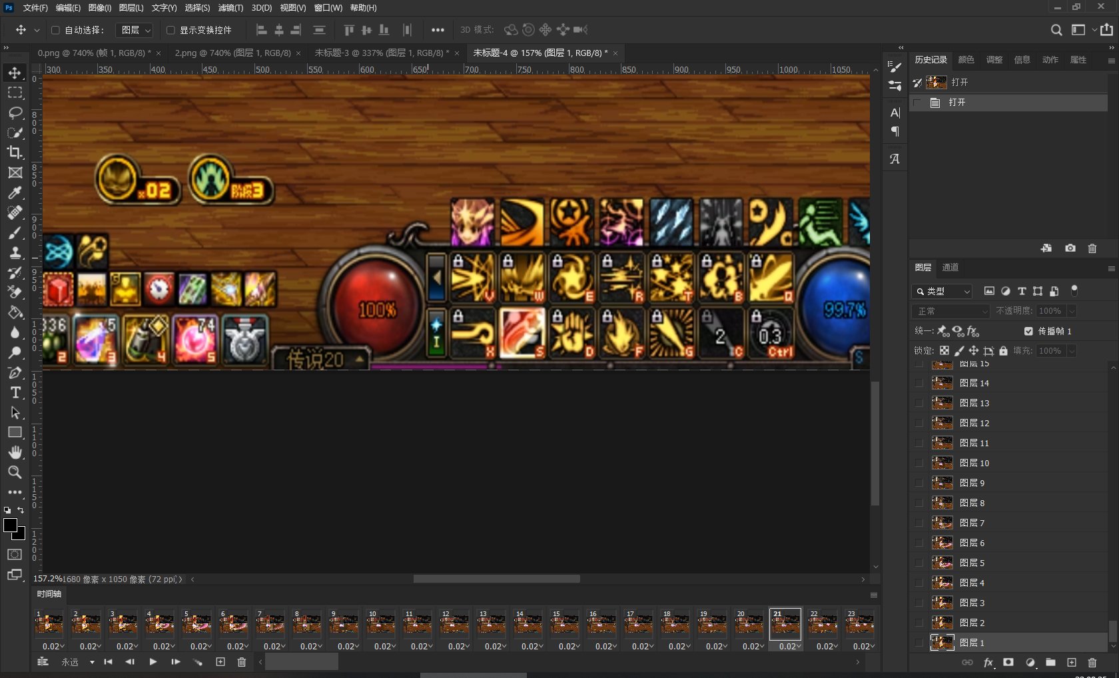Delete selected layer with trash icon
Screen dimensions: 1119x678
1092,663
